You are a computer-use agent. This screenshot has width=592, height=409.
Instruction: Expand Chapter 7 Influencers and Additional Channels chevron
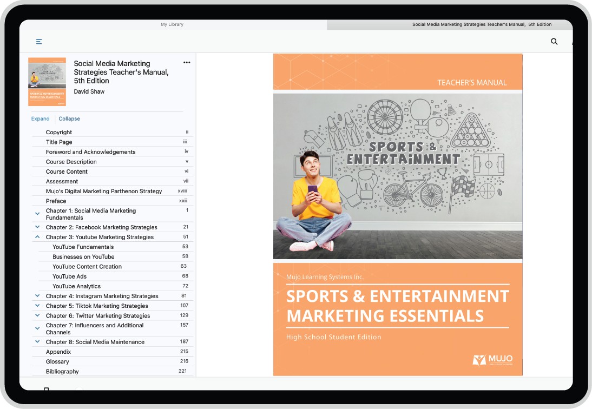(37, 328)
